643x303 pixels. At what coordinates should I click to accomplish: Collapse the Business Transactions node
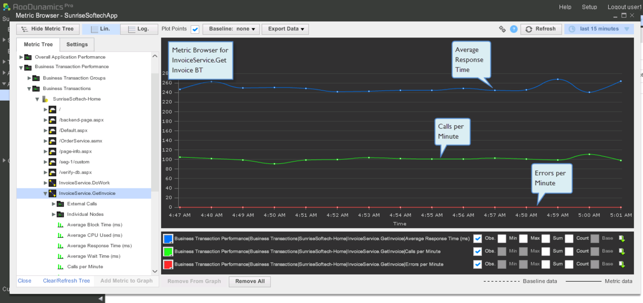(x=29, y=89)
